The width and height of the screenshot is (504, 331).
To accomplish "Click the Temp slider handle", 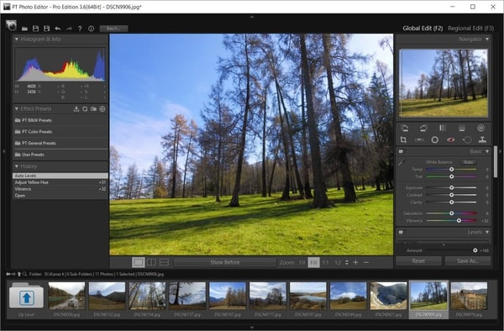I will (452, 170).
